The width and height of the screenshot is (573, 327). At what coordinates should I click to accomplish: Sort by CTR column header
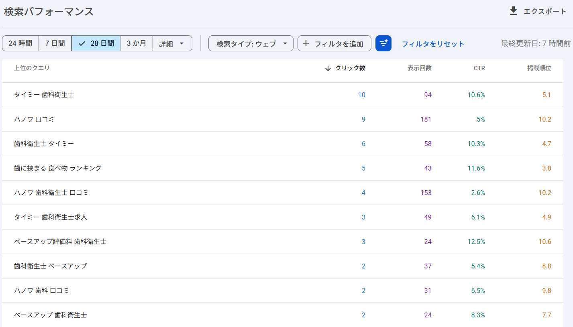[479, 68]
